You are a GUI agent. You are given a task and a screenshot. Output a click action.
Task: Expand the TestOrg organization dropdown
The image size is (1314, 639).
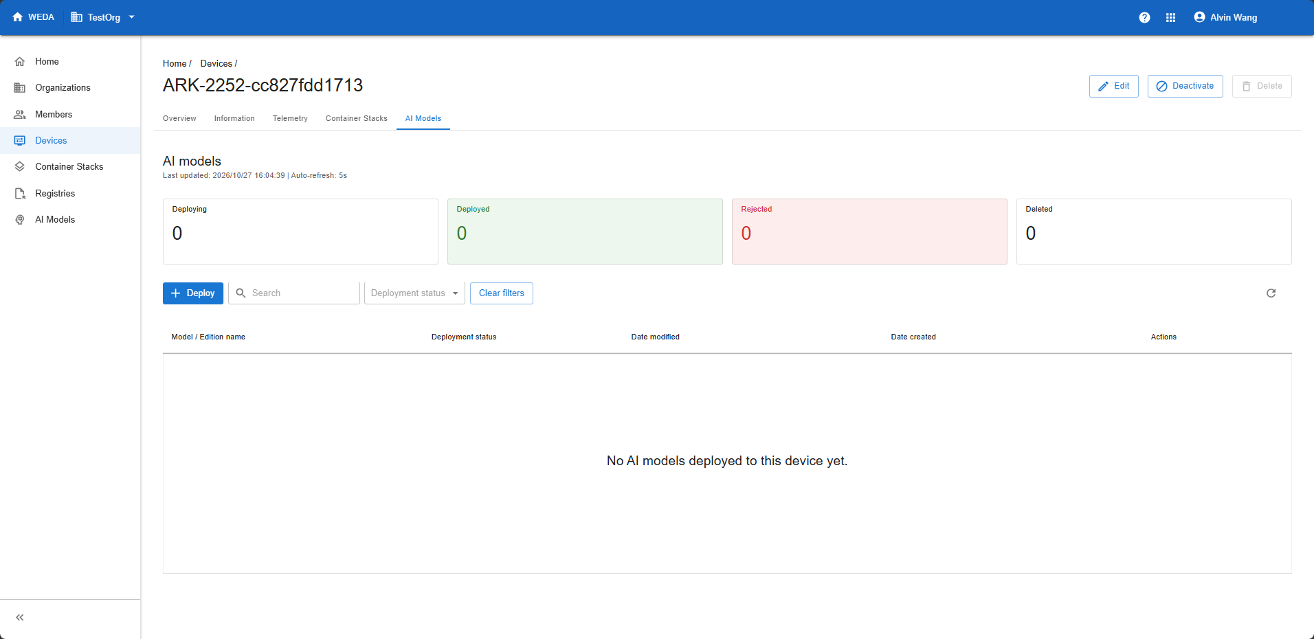[103, 17]
